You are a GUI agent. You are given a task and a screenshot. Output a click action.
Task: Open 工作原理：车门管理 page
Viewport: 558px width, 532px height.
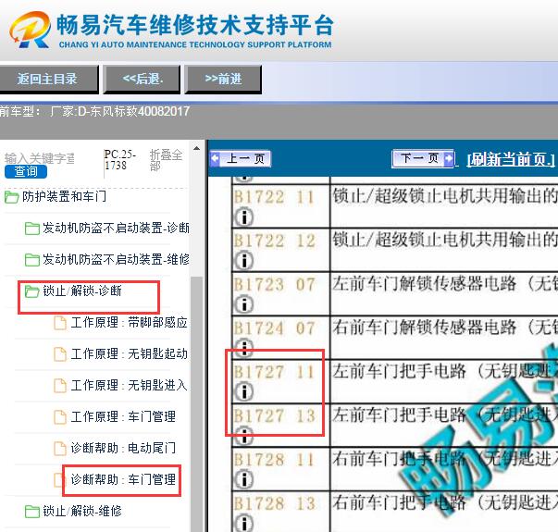[123, 416]
